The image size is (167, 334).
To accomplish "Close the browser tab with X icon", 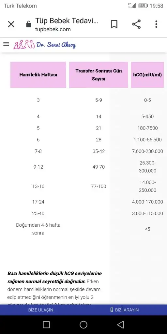I will pyautogui.click(x=11, y=24).
